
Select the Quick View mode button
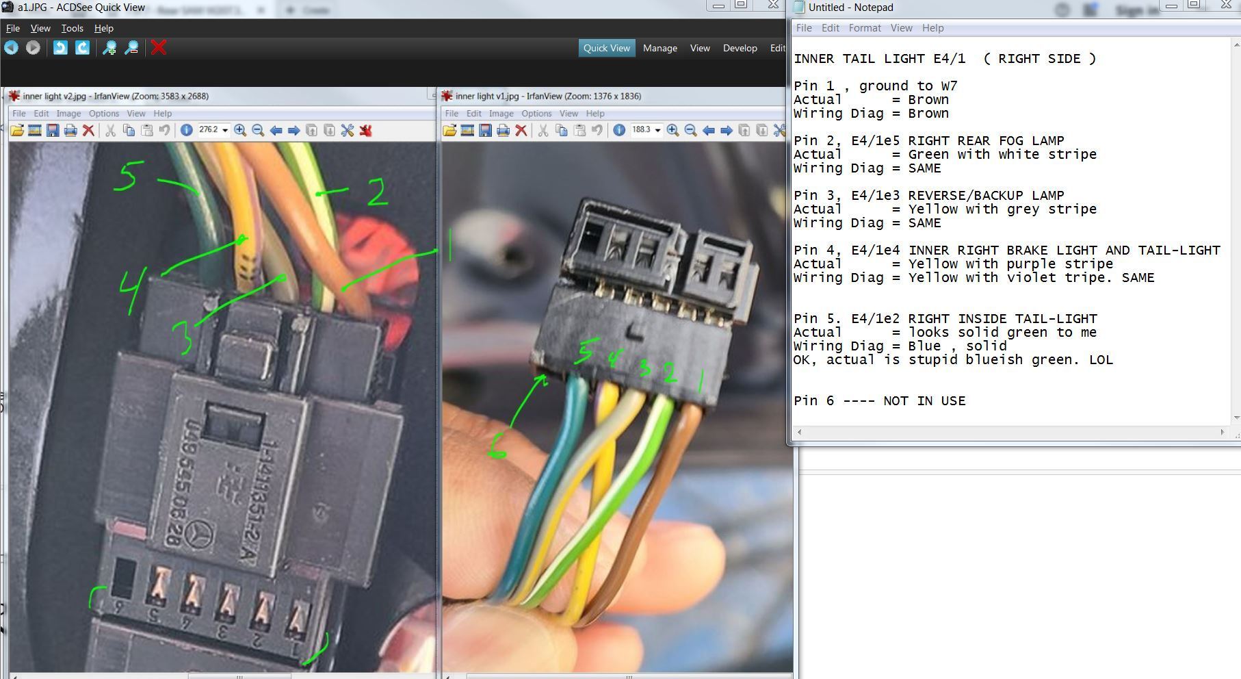[606, 48]
